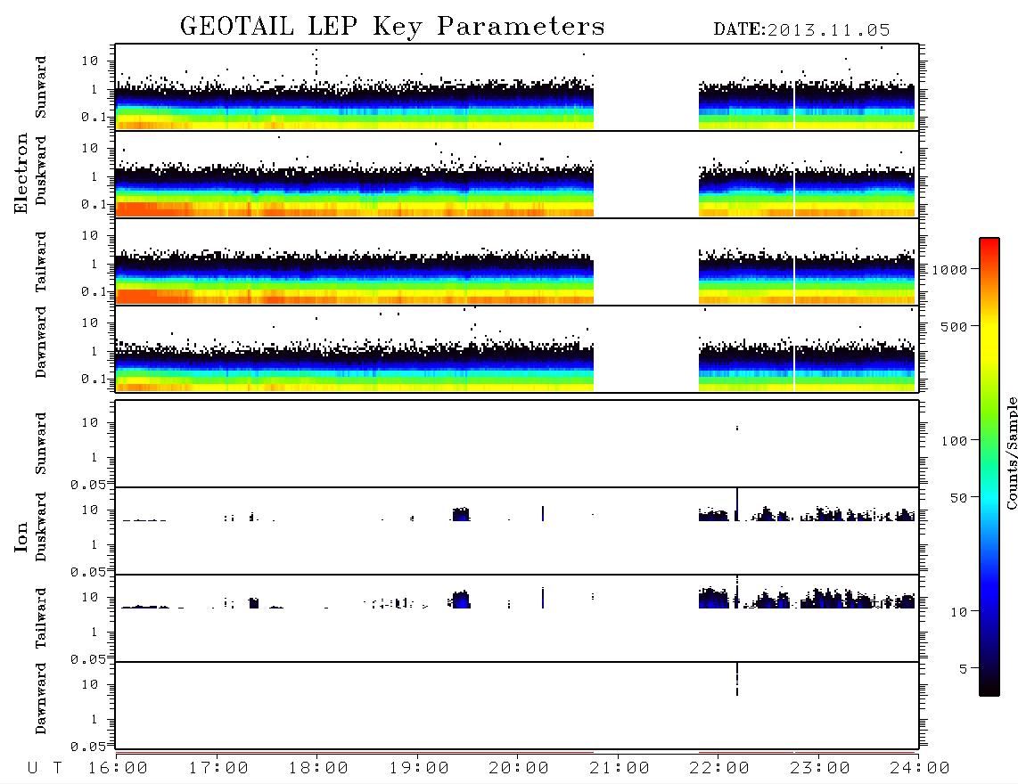Click the Duskward label of the Electron group

click(41, 171)
